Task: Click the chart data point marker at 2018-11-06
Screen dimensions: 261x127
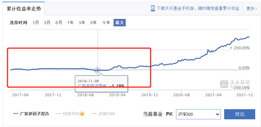Action: 98,70
